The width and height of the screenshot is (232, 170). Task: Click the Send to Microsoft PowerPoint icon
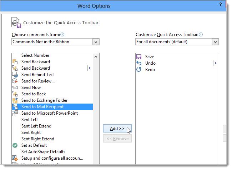coord(15,113)
